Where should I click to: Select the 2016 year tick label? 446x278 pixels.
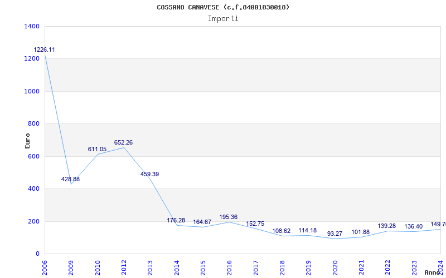[x=229, y=266]
